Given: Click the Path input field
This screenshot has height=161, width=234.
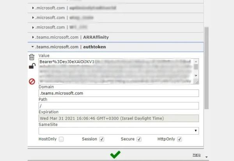Looking at the screenshot, I should tap(119, 106).
